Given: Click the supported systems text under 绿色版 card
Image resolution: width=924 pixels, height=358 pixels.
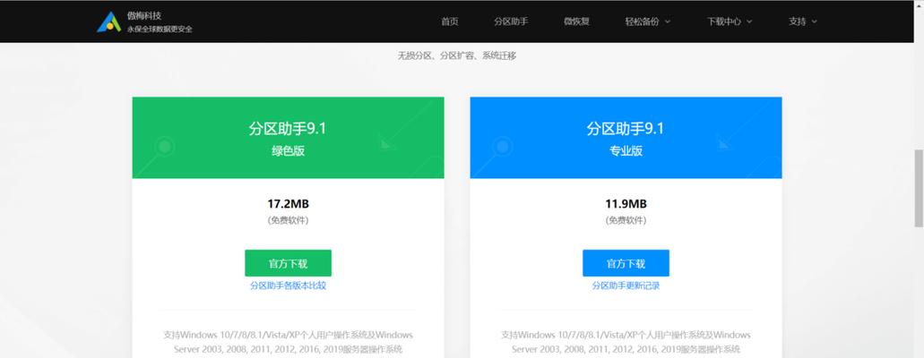Looking at the screenshot, I should coord(289,342).
